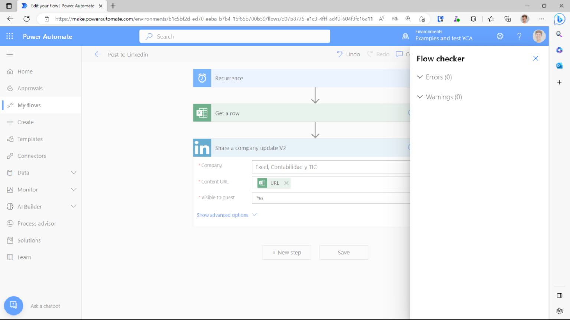This screenshot has width=570, height=320.
Task: Open browser extensions puzzle icon
Action: click(474, 19)
